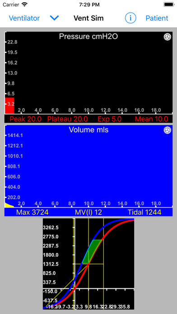Click the Tidal 1244 readout

click(x=145, y=212)
